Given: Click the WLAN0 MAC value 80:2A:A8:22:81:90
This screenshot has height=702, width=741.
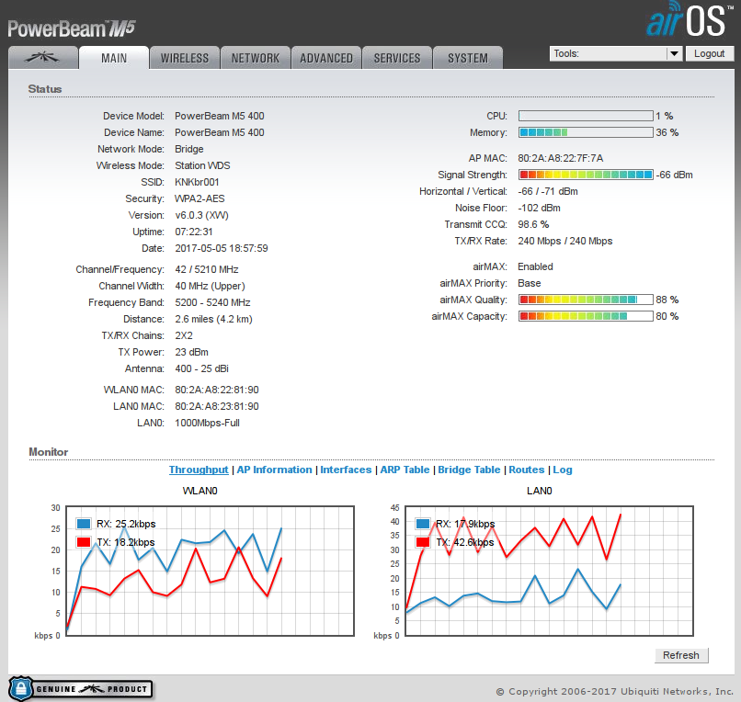Looking at the screenshot, I should [217, 390].
